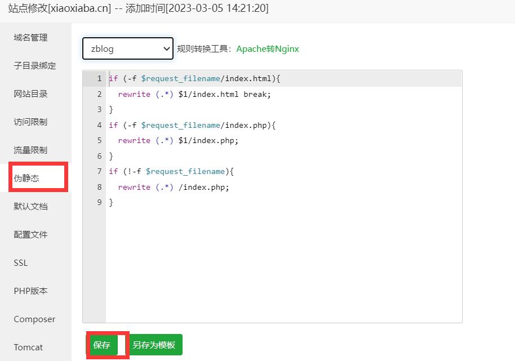Switch to 子目录绑定 tab
515x361 pixels.
[35, 66]
